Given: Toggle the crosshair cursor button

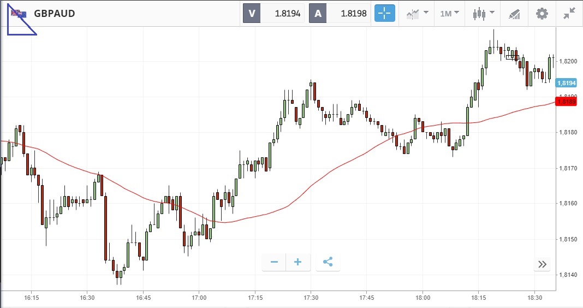Looking at the screenshot, I should click(385, 14).
